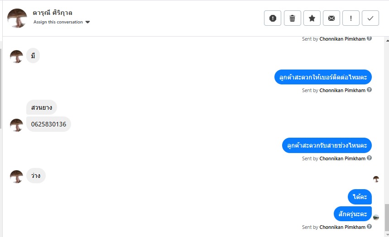Viewport: 389px width, 237px height.
Task: Click the blue message asking about call time
Action: pyautogui.click(x=327, y=145)
